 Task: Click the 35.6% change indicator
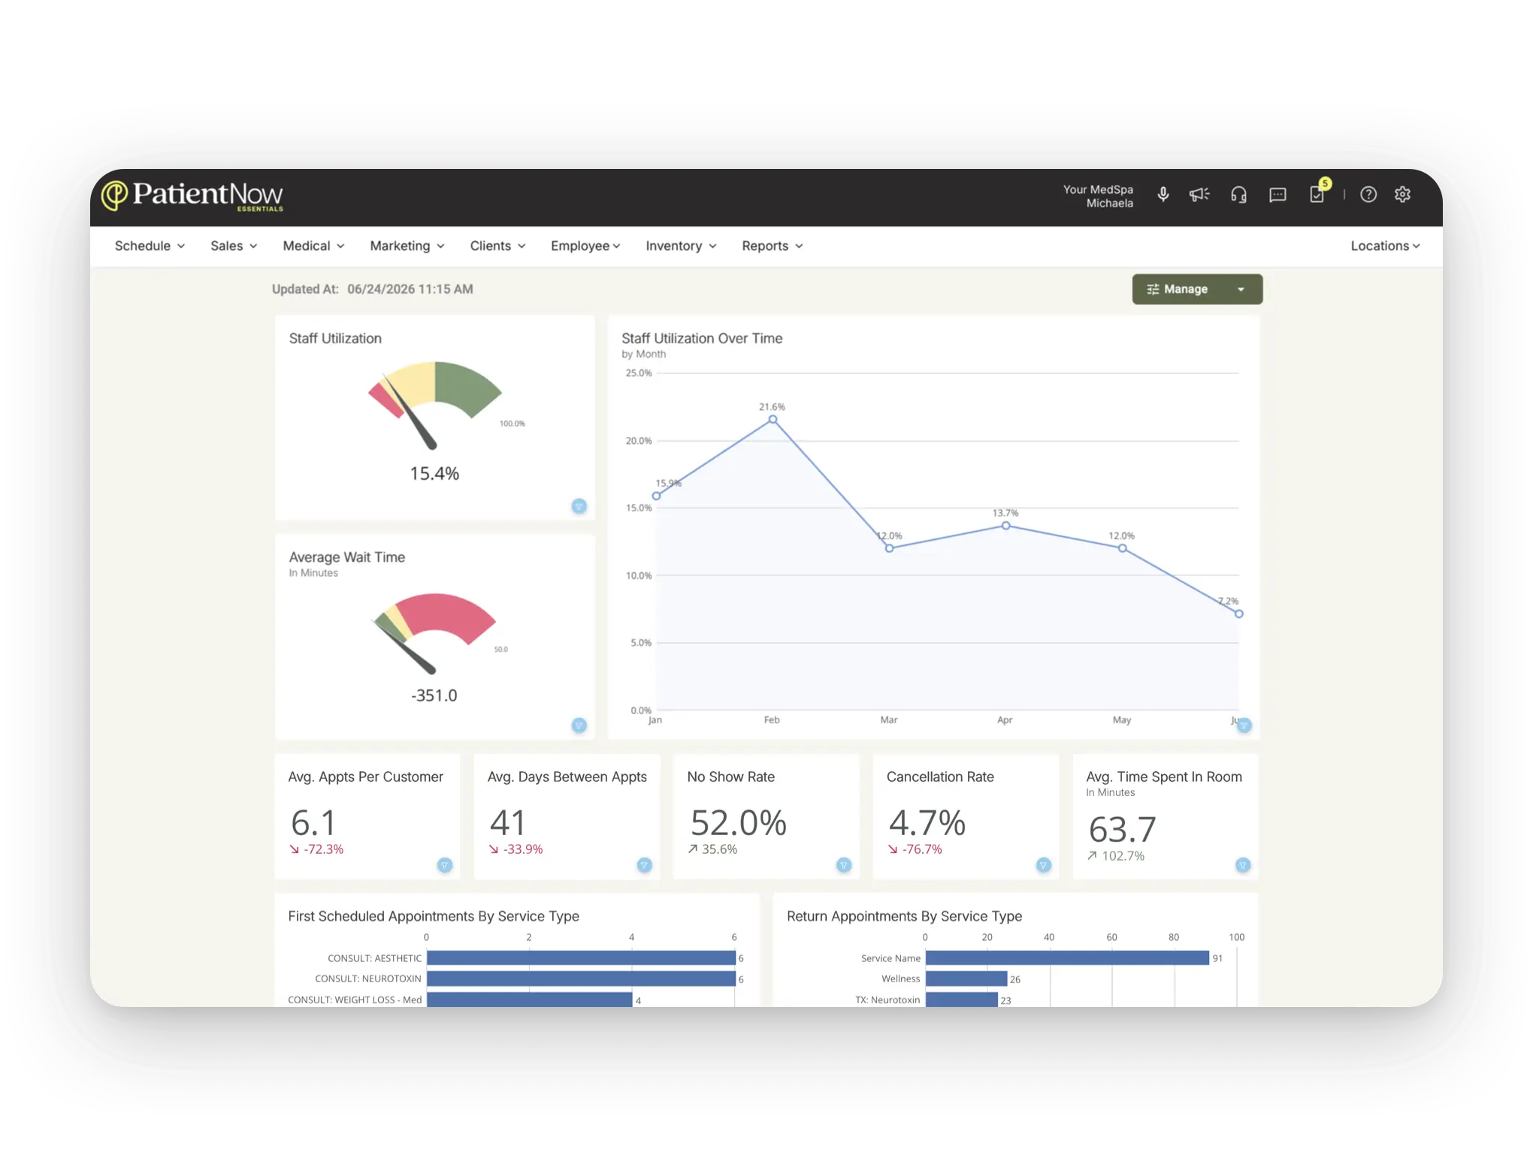click(x=712, y=849)
